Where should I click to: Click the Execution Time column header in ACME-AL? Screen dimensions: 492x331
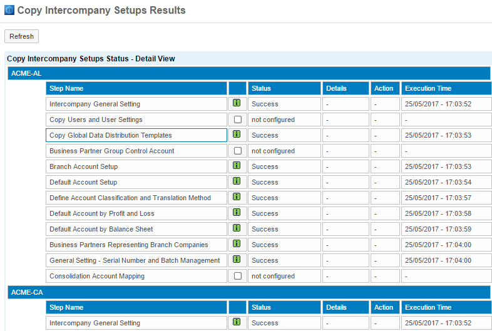428,88
